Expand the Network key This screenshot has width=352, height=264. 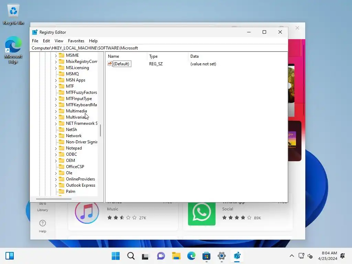(x=56, y=136)
